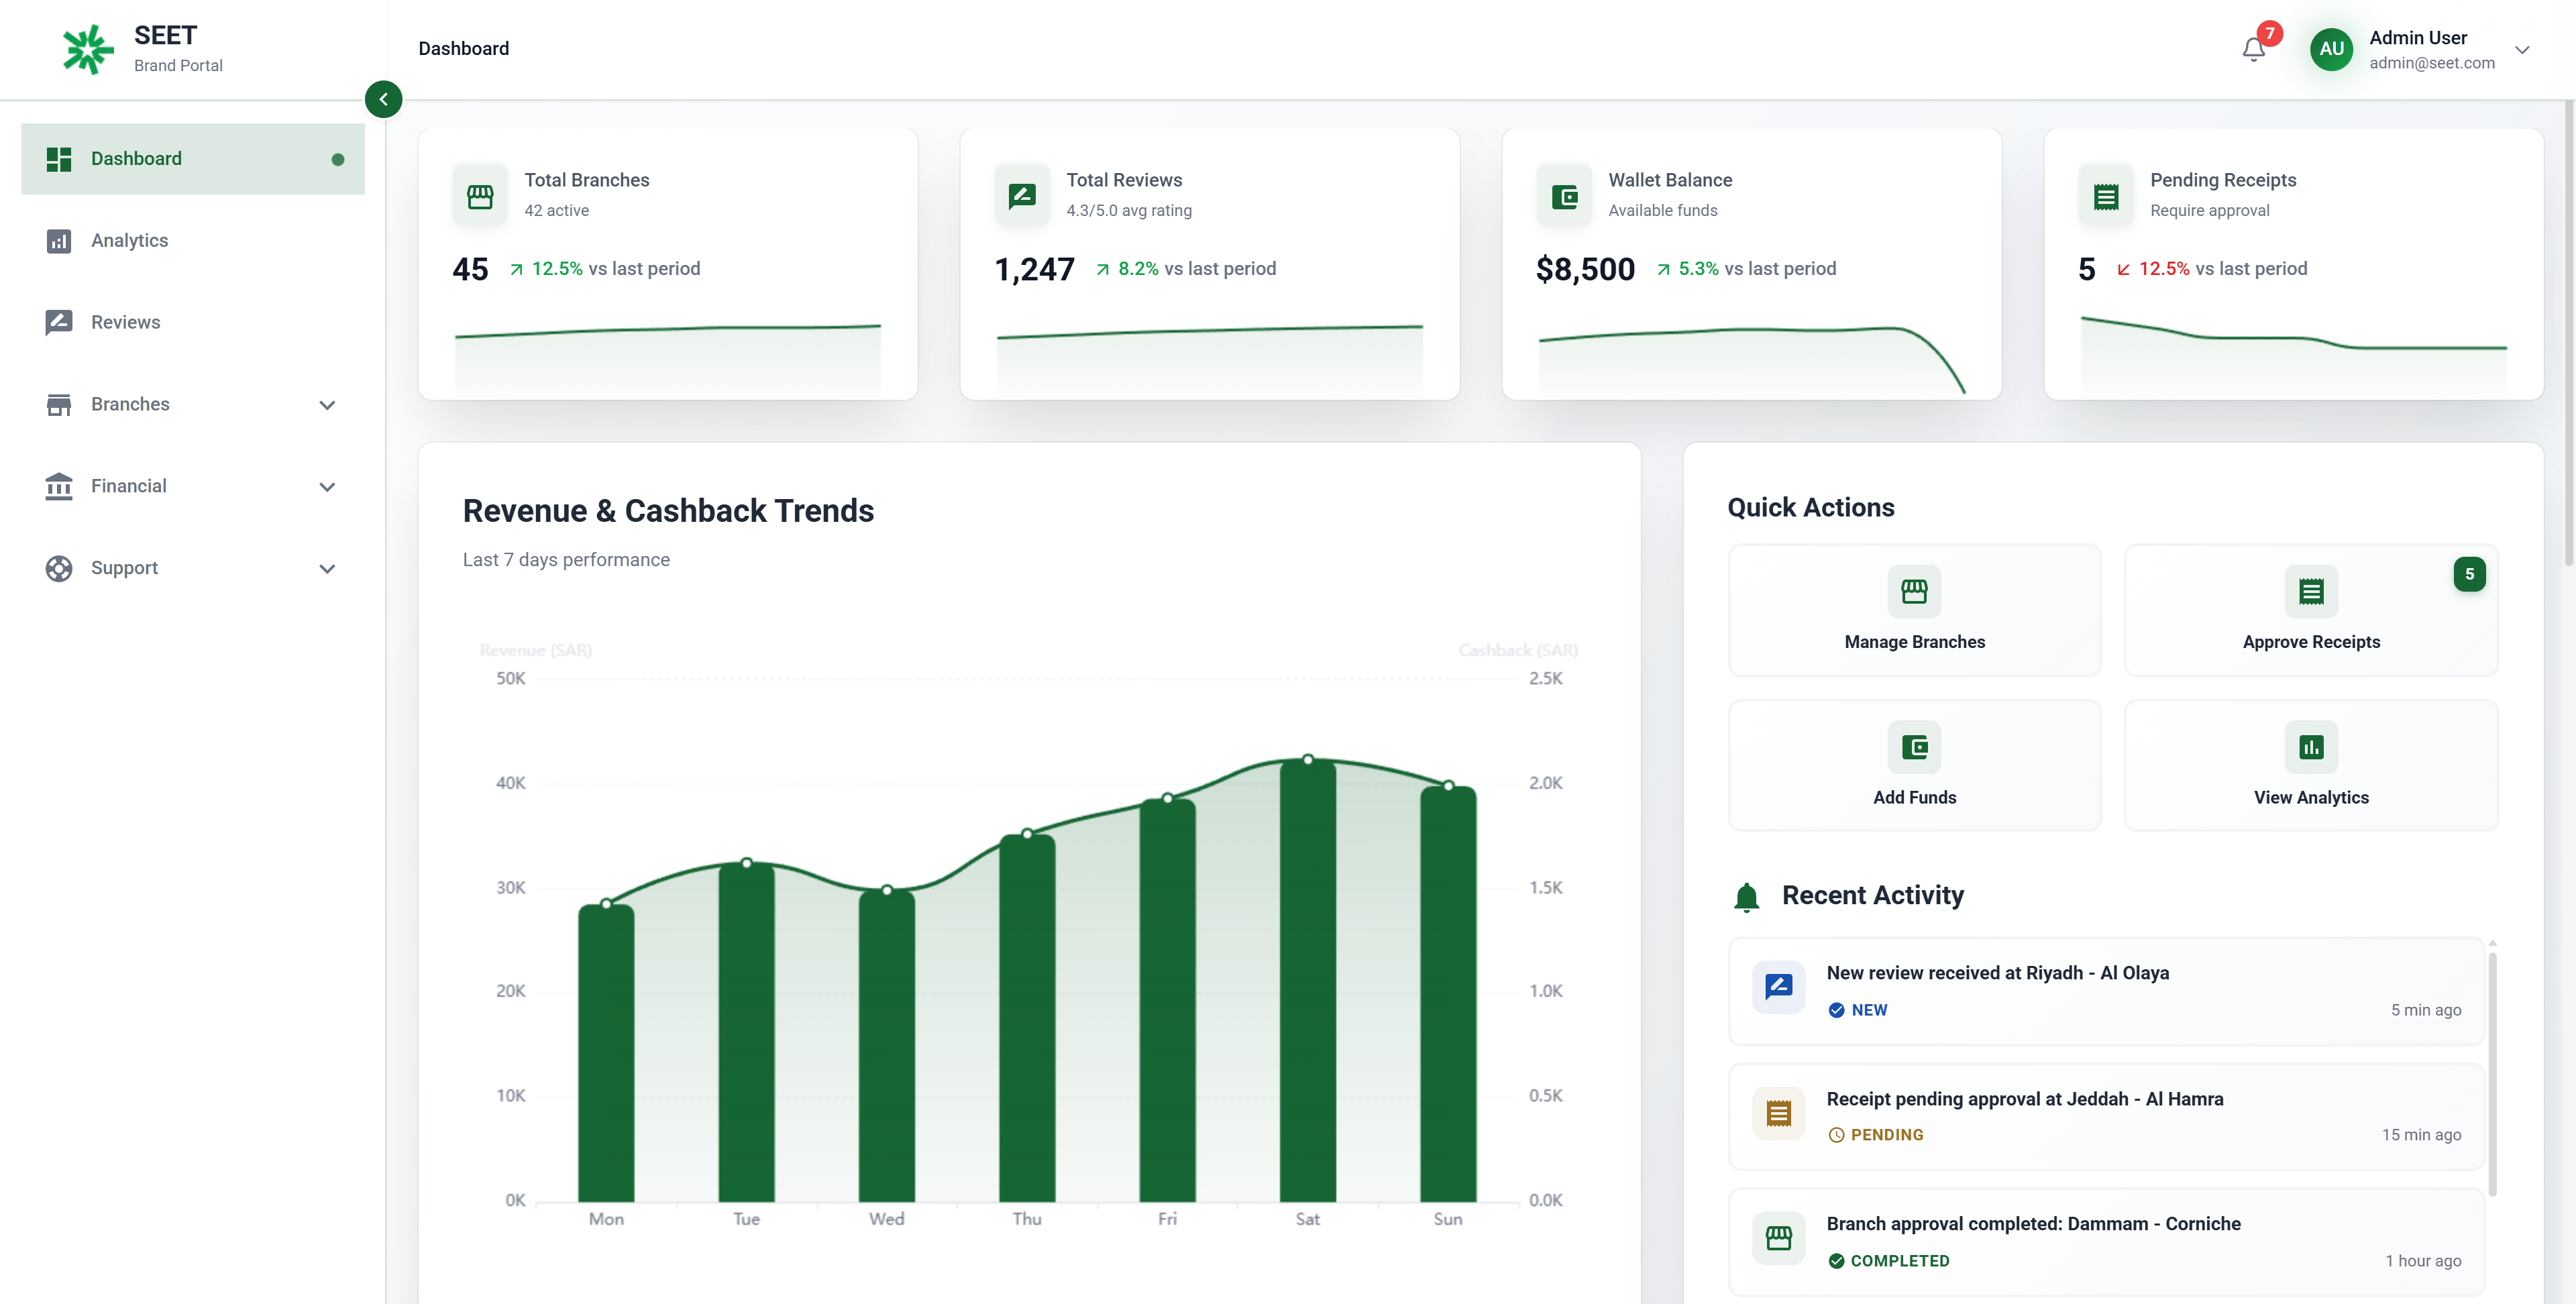The image size is (2576, 1304).
Task: Click the Add Funds quick action
Action: 1914,765
